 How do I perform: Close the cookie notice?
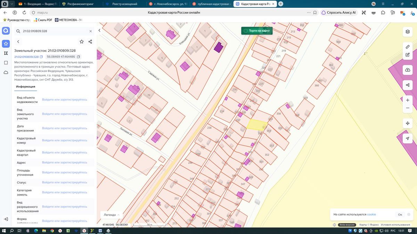[x=409, y=215]
